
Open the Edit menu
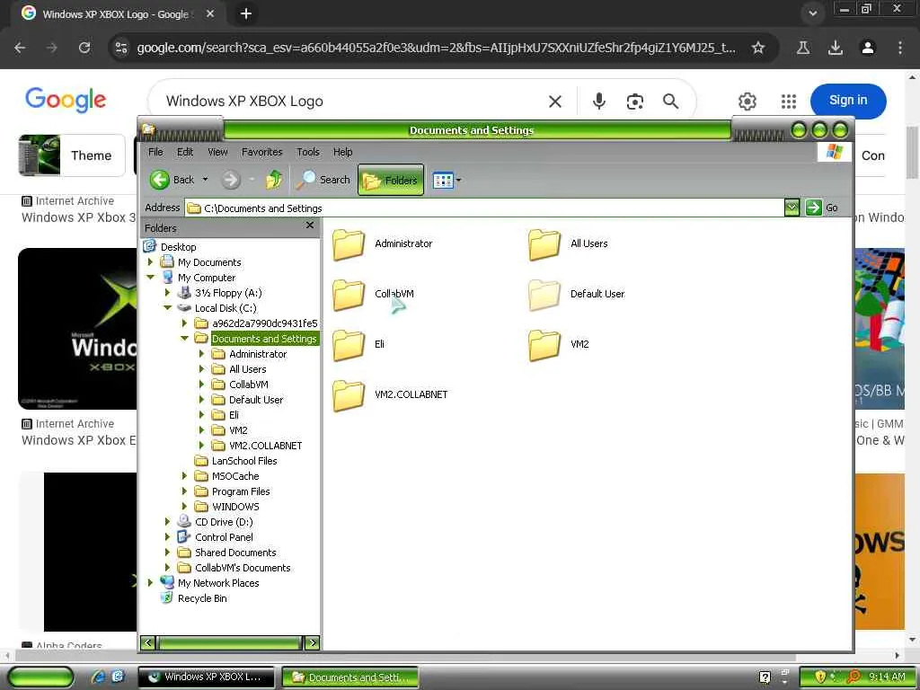185,152
